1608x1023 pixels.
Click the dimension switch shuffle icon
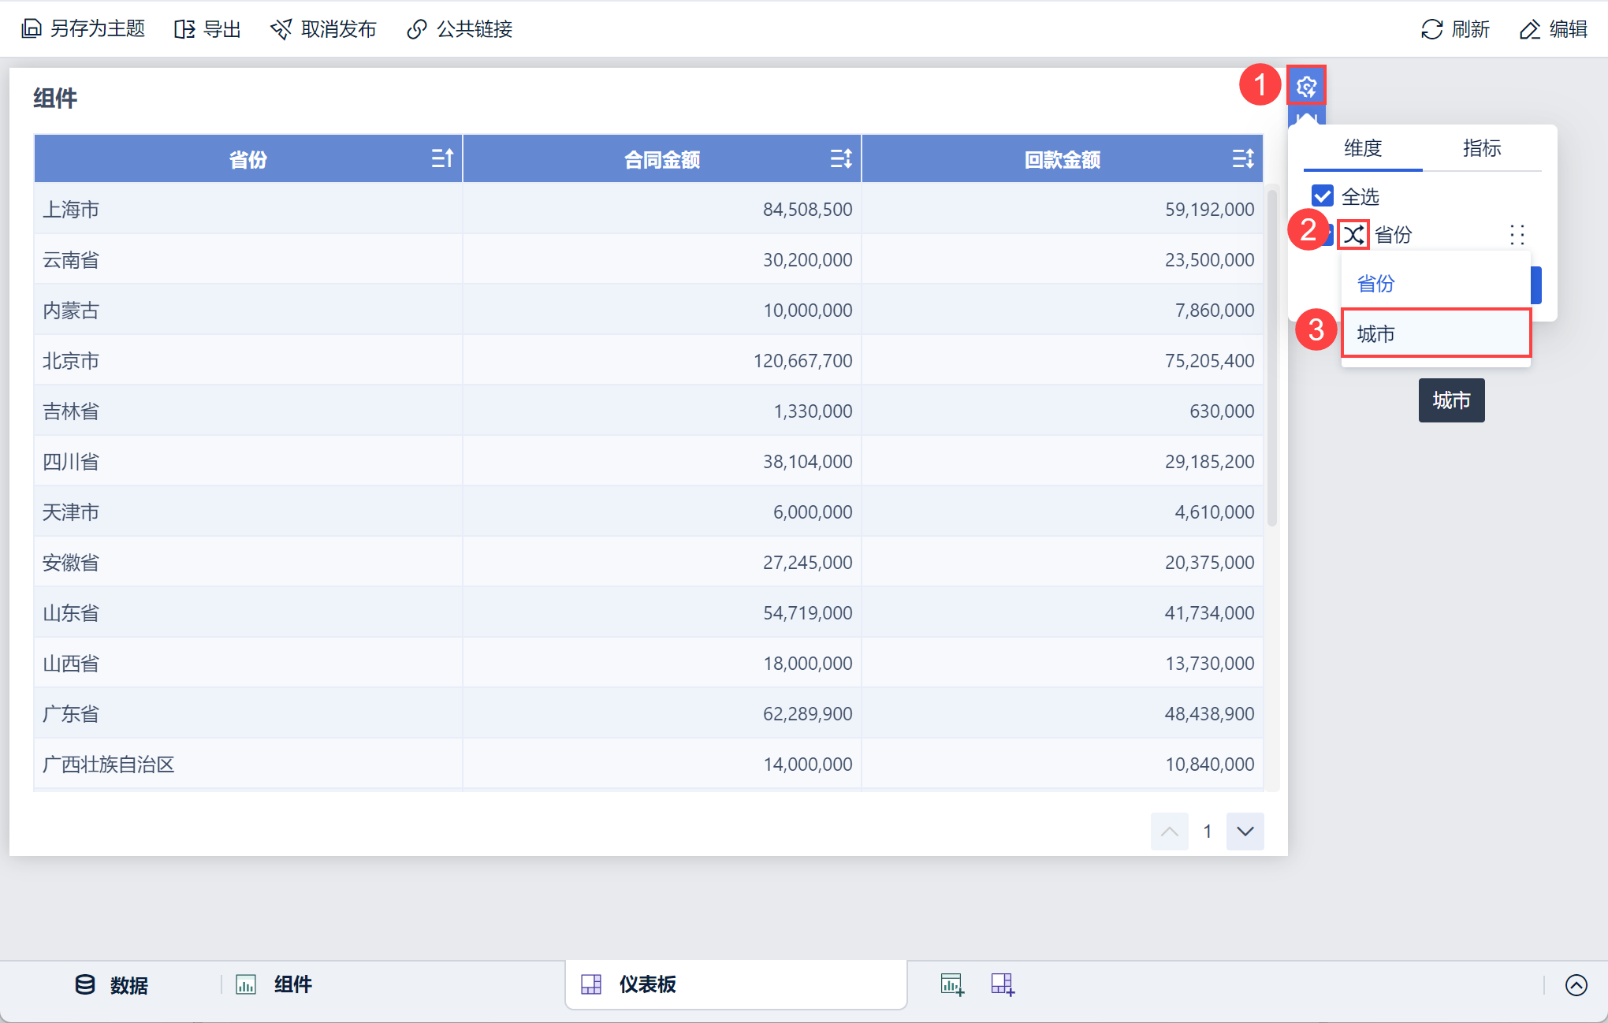click(1353, 235)
